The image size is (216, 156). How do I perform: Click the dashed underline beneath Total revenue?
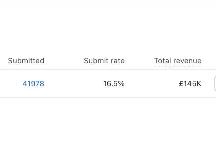178,66
